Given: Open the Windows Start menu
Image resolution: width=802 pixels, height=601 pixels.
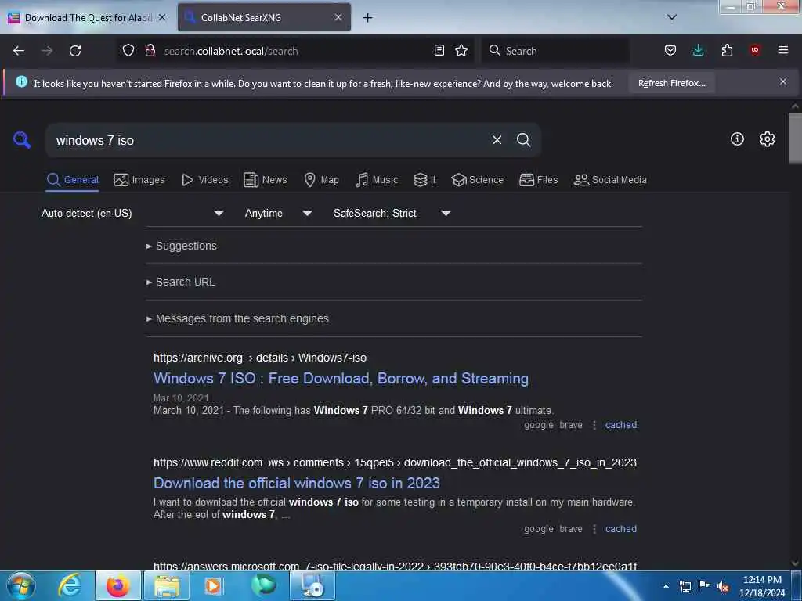Looking at the screenshot, I should point(21,585).
